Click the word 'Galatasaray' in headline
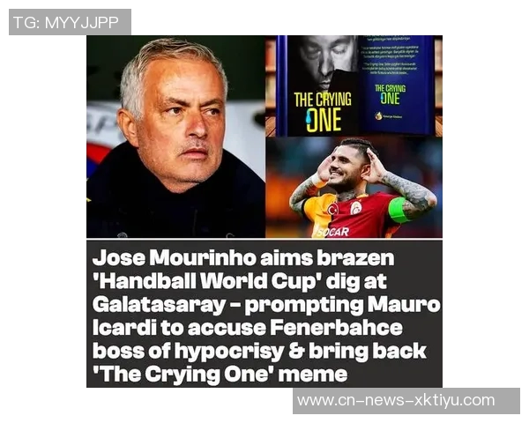Screen dimensions: 529x423 [x=159, y=305]
